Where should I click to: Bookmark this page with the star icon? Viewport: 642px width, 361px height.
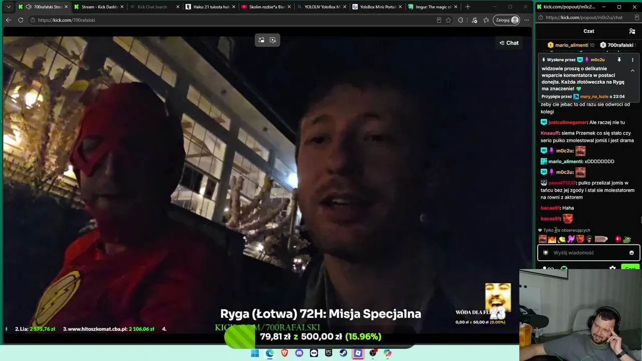coord(448,20)
